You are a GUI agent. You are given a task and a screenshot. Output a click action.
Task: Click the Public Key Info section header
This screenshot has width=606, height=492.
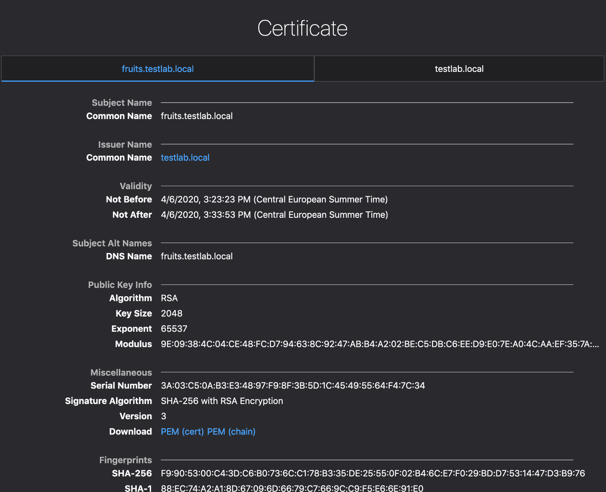(x=120, y=285)
